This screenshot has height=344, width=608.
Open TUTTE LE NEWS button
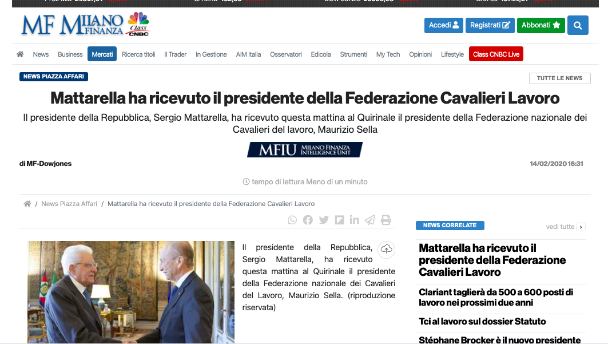[559, 78]
